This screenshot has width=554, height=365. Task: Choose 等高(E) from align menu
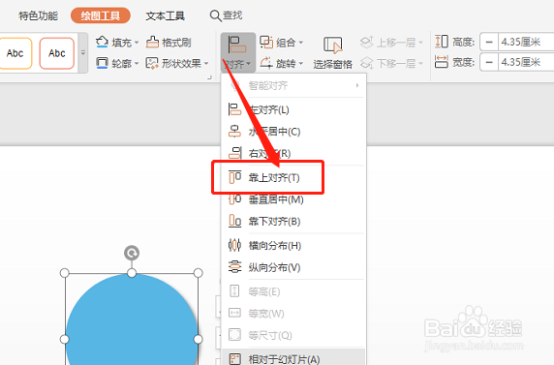(x=294, y=291)
